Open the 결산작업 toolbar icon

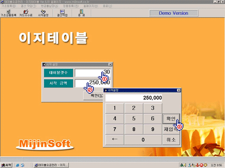point(62,13)
